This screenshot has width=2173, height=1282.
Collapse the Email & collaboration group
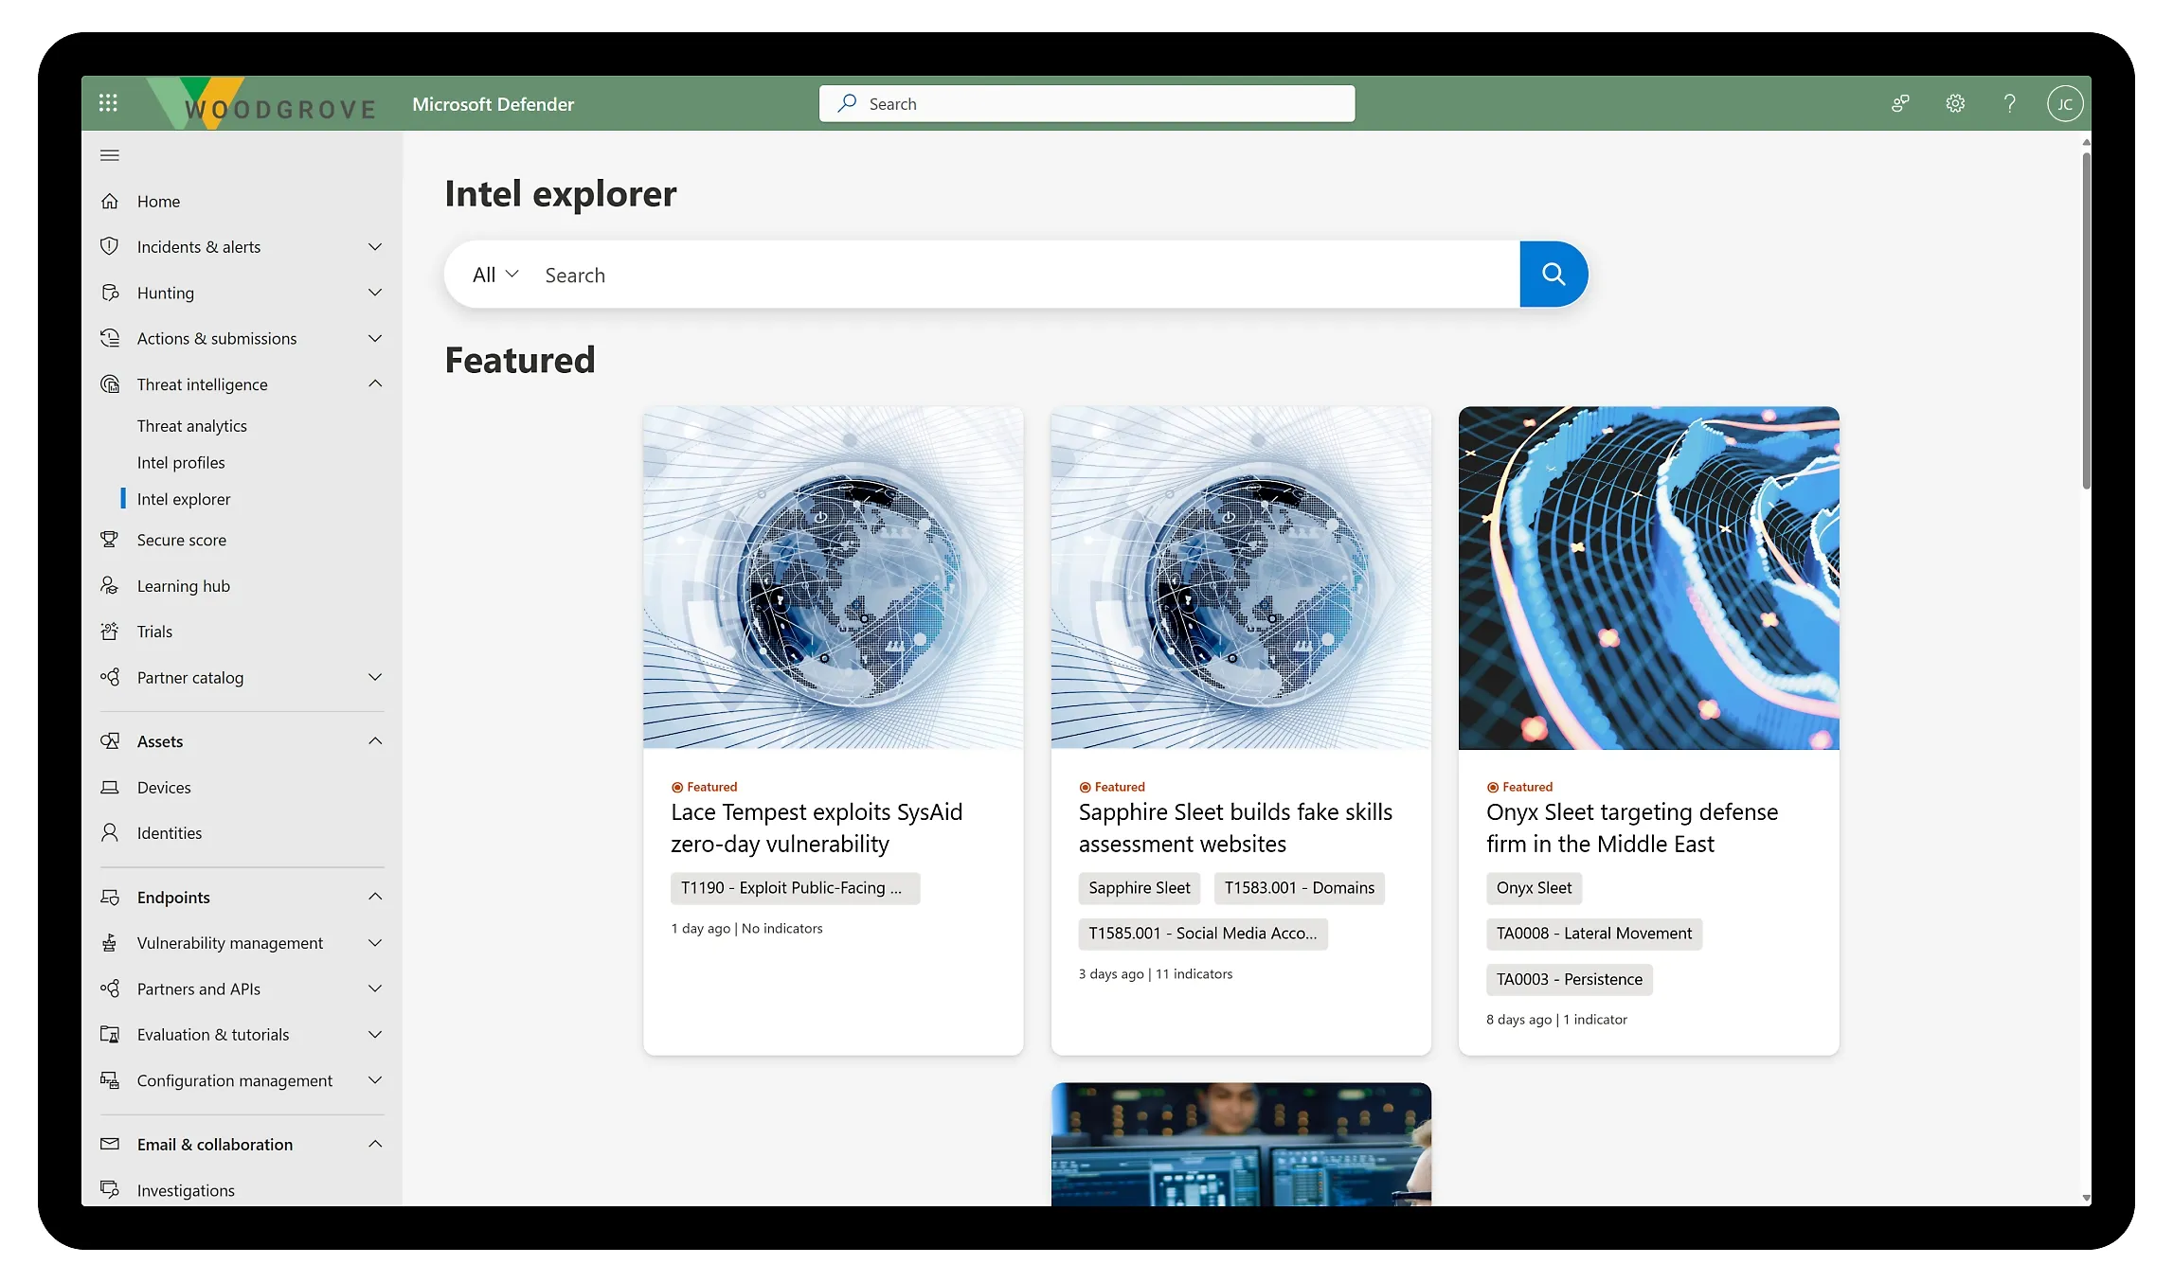[x=375, y=1144]
